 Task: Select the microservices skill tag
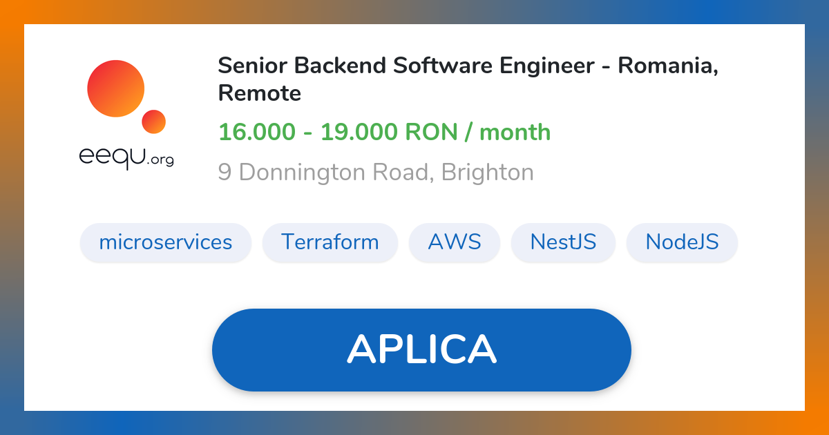(165, 242)
